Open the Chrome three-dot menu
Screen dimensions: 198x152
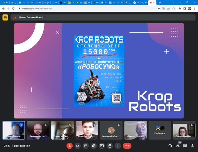coord(194,9)
